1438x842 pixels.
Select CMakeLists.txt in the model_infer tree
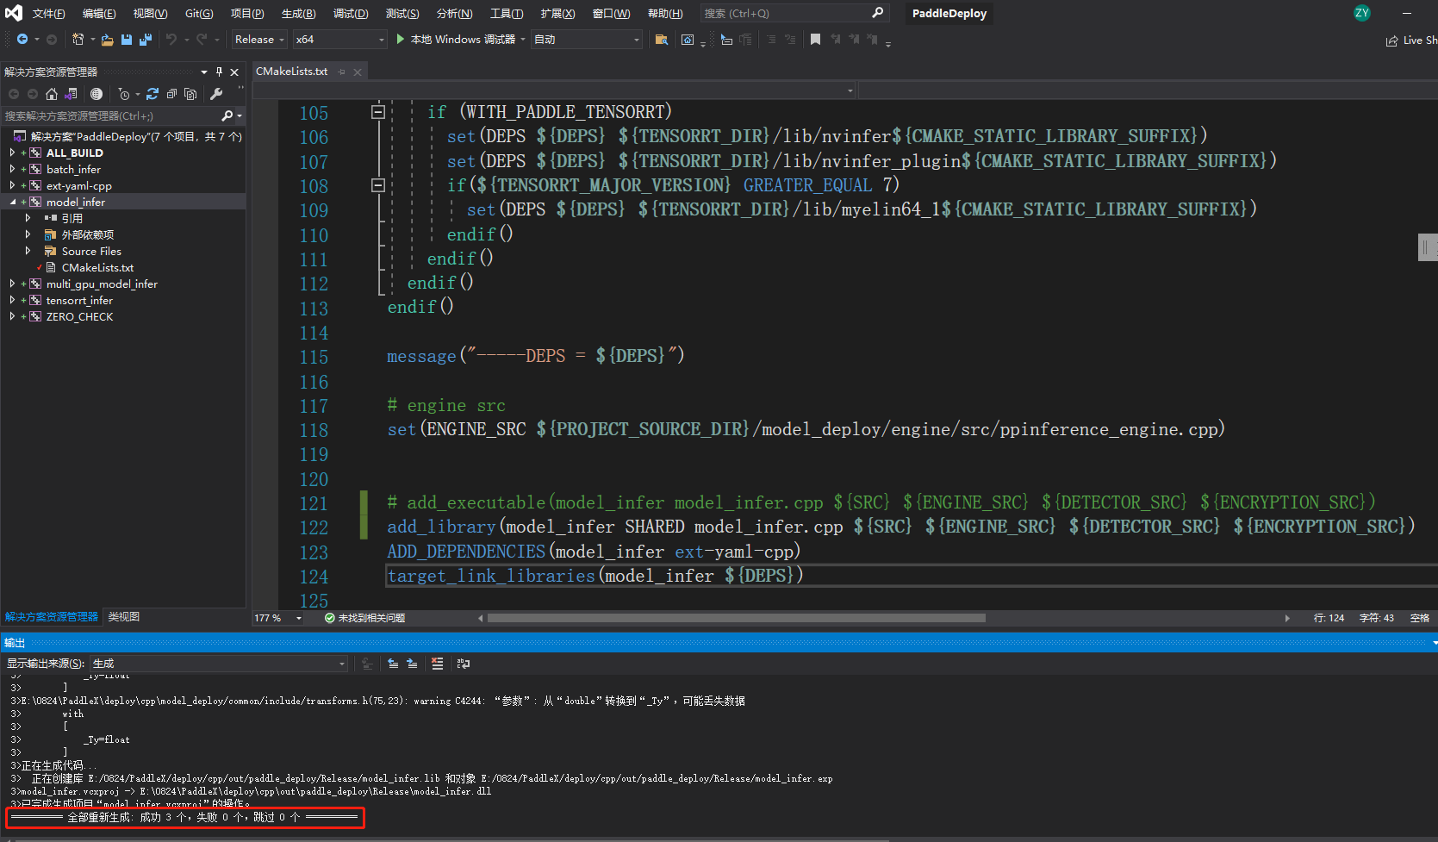point(97,268)
